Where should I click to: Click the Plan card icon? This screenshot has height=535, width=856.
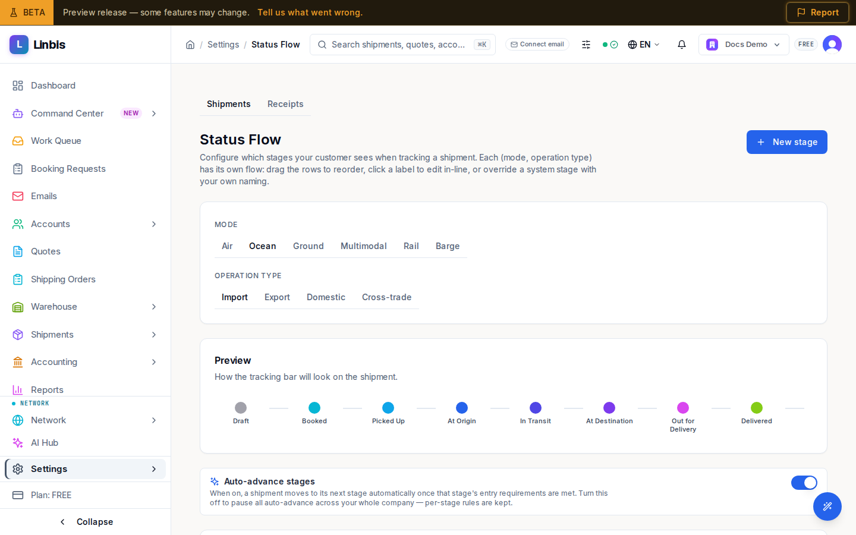pos(18,495)
